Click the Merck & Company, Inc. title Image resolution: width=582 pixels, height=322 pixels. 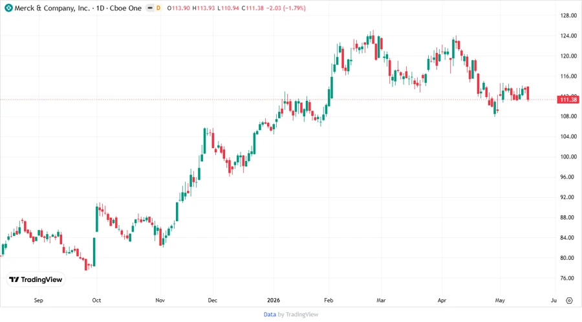click(52, 8)
